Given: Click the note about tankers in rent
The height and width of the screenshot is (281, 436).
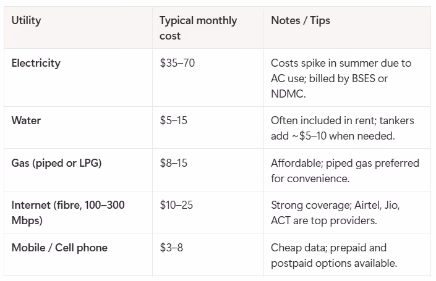Looking at the screenshot, I should tap(342, 128).
